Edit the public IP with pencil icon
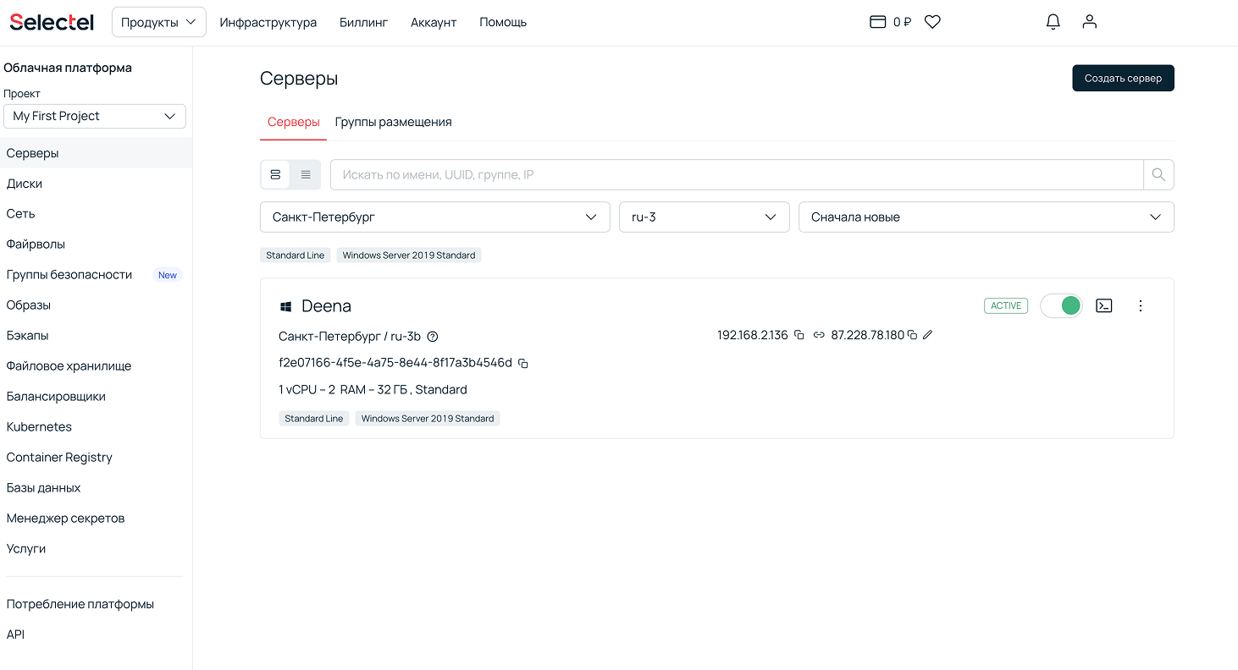1238x670 pixels. [927, 335]
